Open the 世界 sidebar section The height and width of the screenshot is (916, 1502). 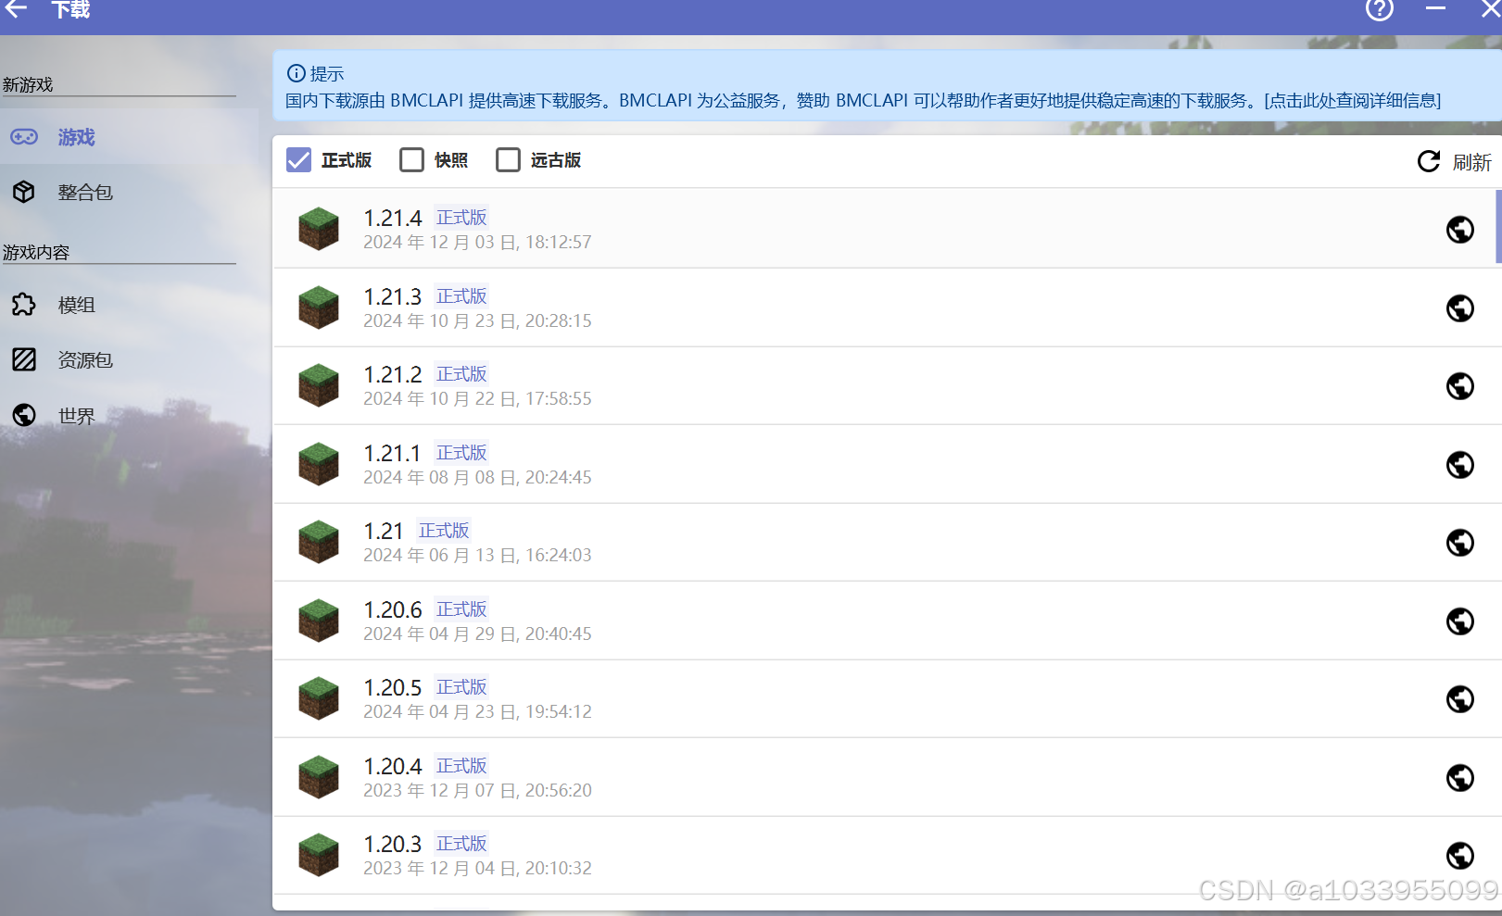[129, 415]
